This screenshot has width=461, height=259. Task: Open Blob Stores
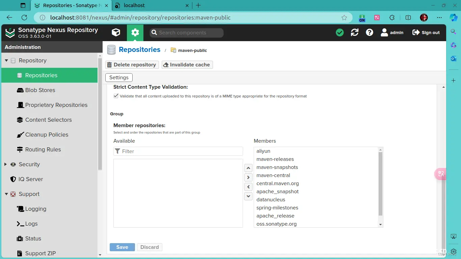[x=49, y=90]
